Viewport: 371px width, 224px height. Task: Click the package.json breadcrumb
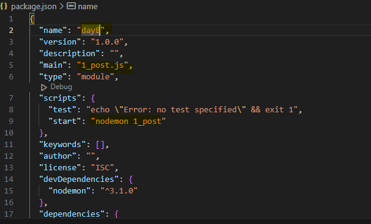[34, 6]
